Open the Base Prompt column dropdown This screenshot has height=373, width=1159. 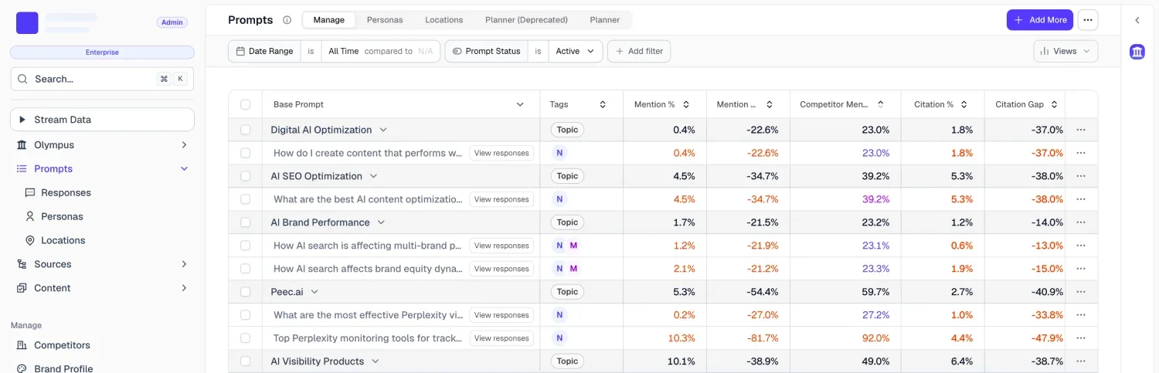520,104
